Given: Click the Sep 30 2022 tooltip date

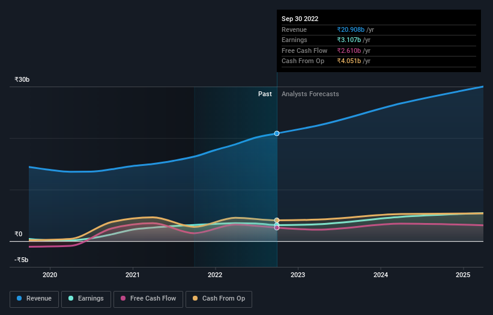Looking at the screenshot, I should (x=300, y=19).
